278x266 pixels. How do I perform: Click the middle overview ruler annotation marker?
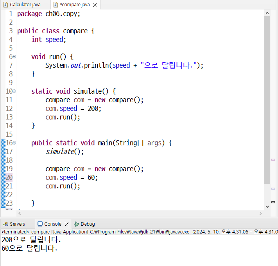(273, 188)
